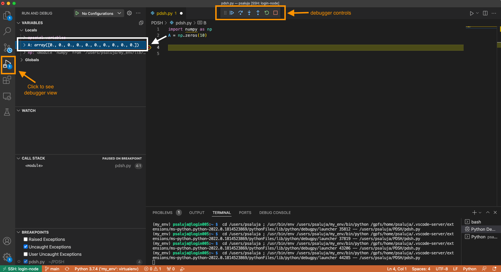
Task: Expand the Globals variables section
Action: pyautogui.click(x=32, y=60)
